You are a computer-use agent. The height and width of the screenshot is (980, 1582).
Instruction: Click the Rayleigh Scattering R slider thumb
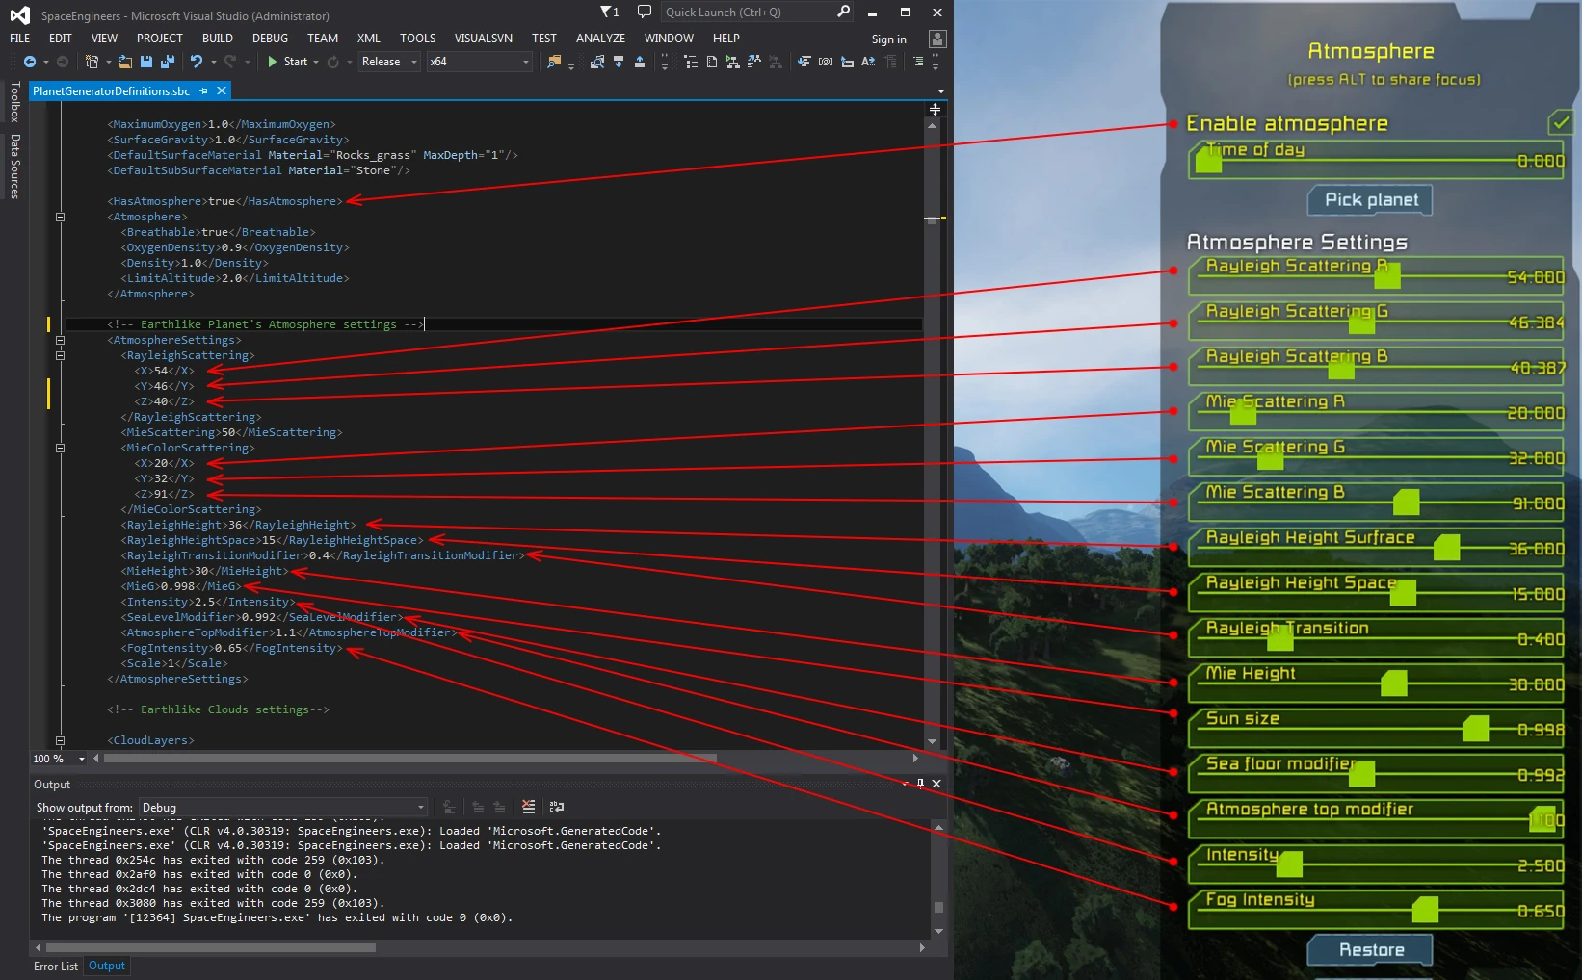pyautogui.click(x=1387, y=276)
